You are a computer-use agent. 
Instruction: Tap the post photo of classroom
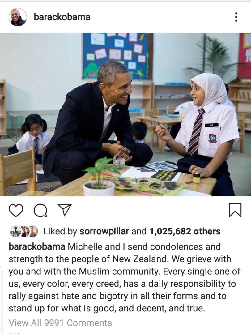click(x=125, y=114)
